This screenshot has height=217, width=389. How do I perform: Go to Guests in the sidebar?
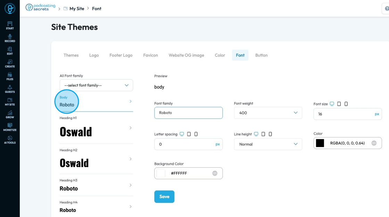tap(10, 89)
